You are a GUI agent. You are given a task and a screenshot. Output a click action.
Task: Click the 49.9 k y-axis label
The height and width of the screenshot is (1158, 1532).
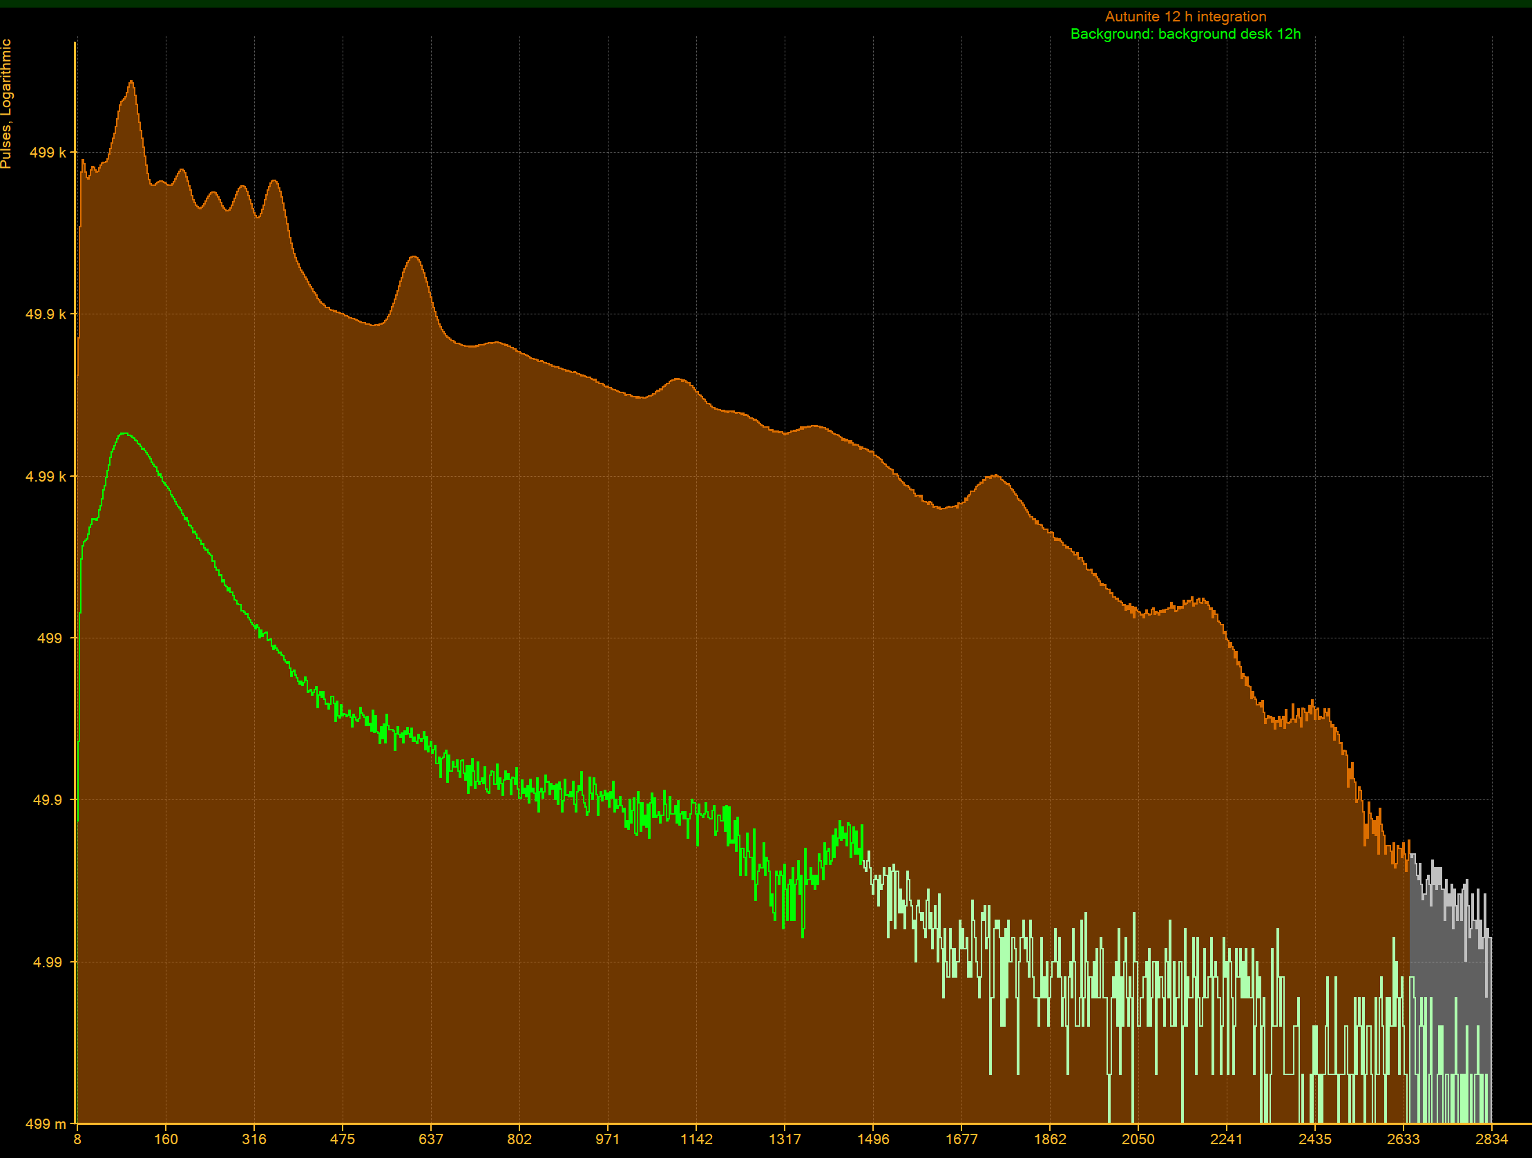click(x=46, y=314)
